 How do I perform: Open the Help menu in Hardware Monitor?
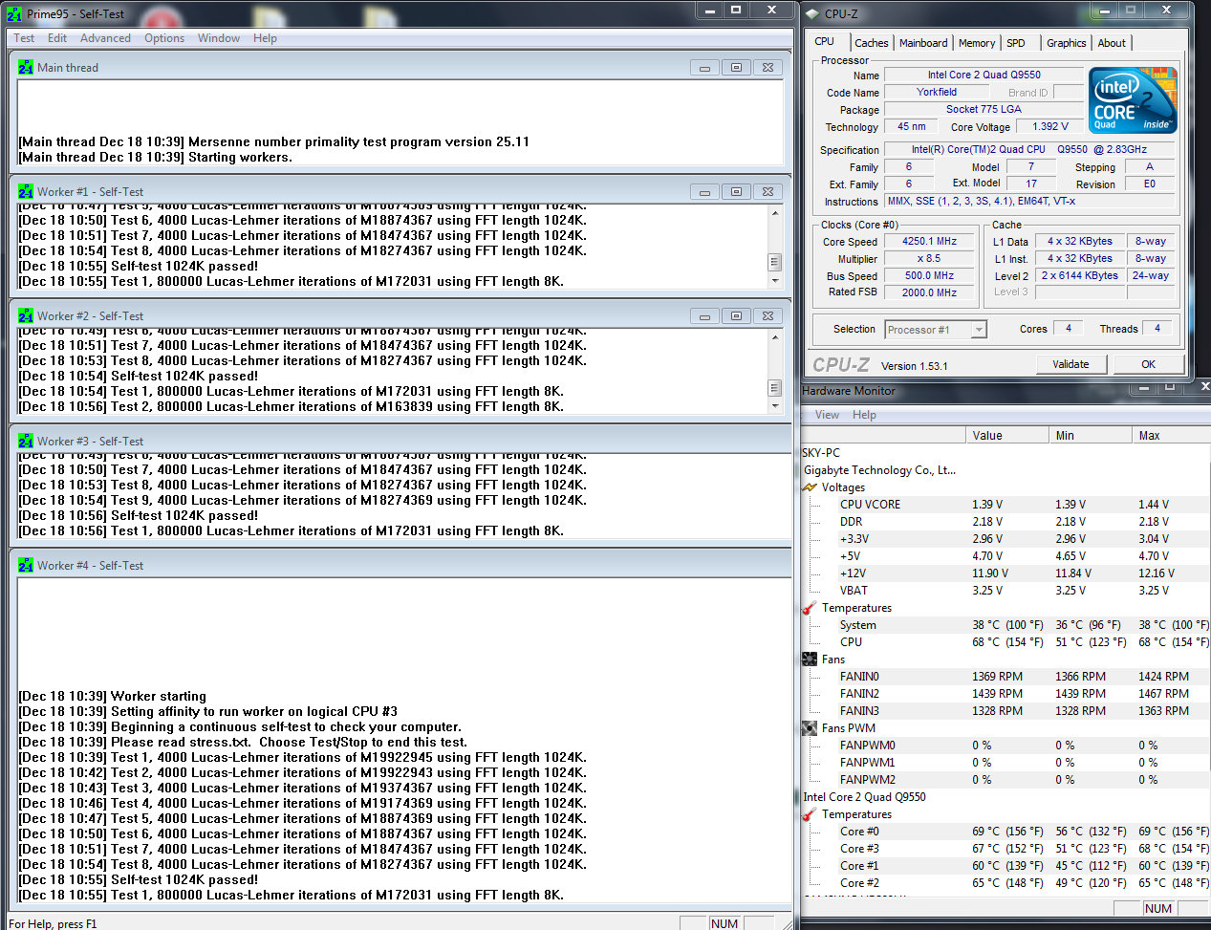(864, 415)
